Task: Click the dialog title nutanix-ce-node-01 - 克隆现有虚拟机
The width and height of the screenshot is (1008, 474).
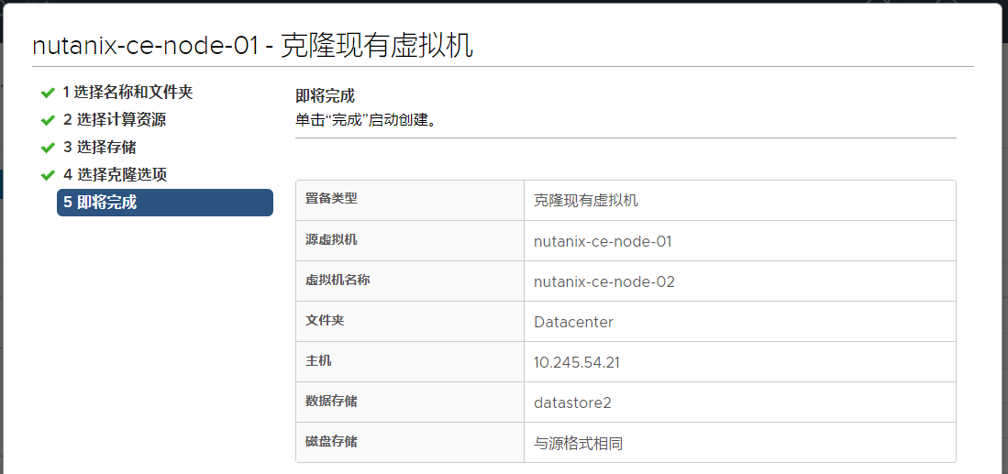Action: [252, 46]
